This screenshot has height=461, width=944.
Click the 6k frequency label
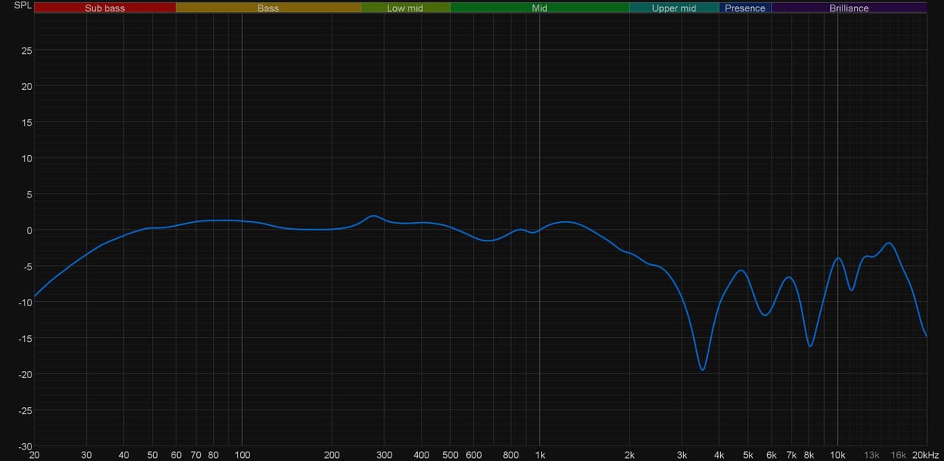(772, 456)
